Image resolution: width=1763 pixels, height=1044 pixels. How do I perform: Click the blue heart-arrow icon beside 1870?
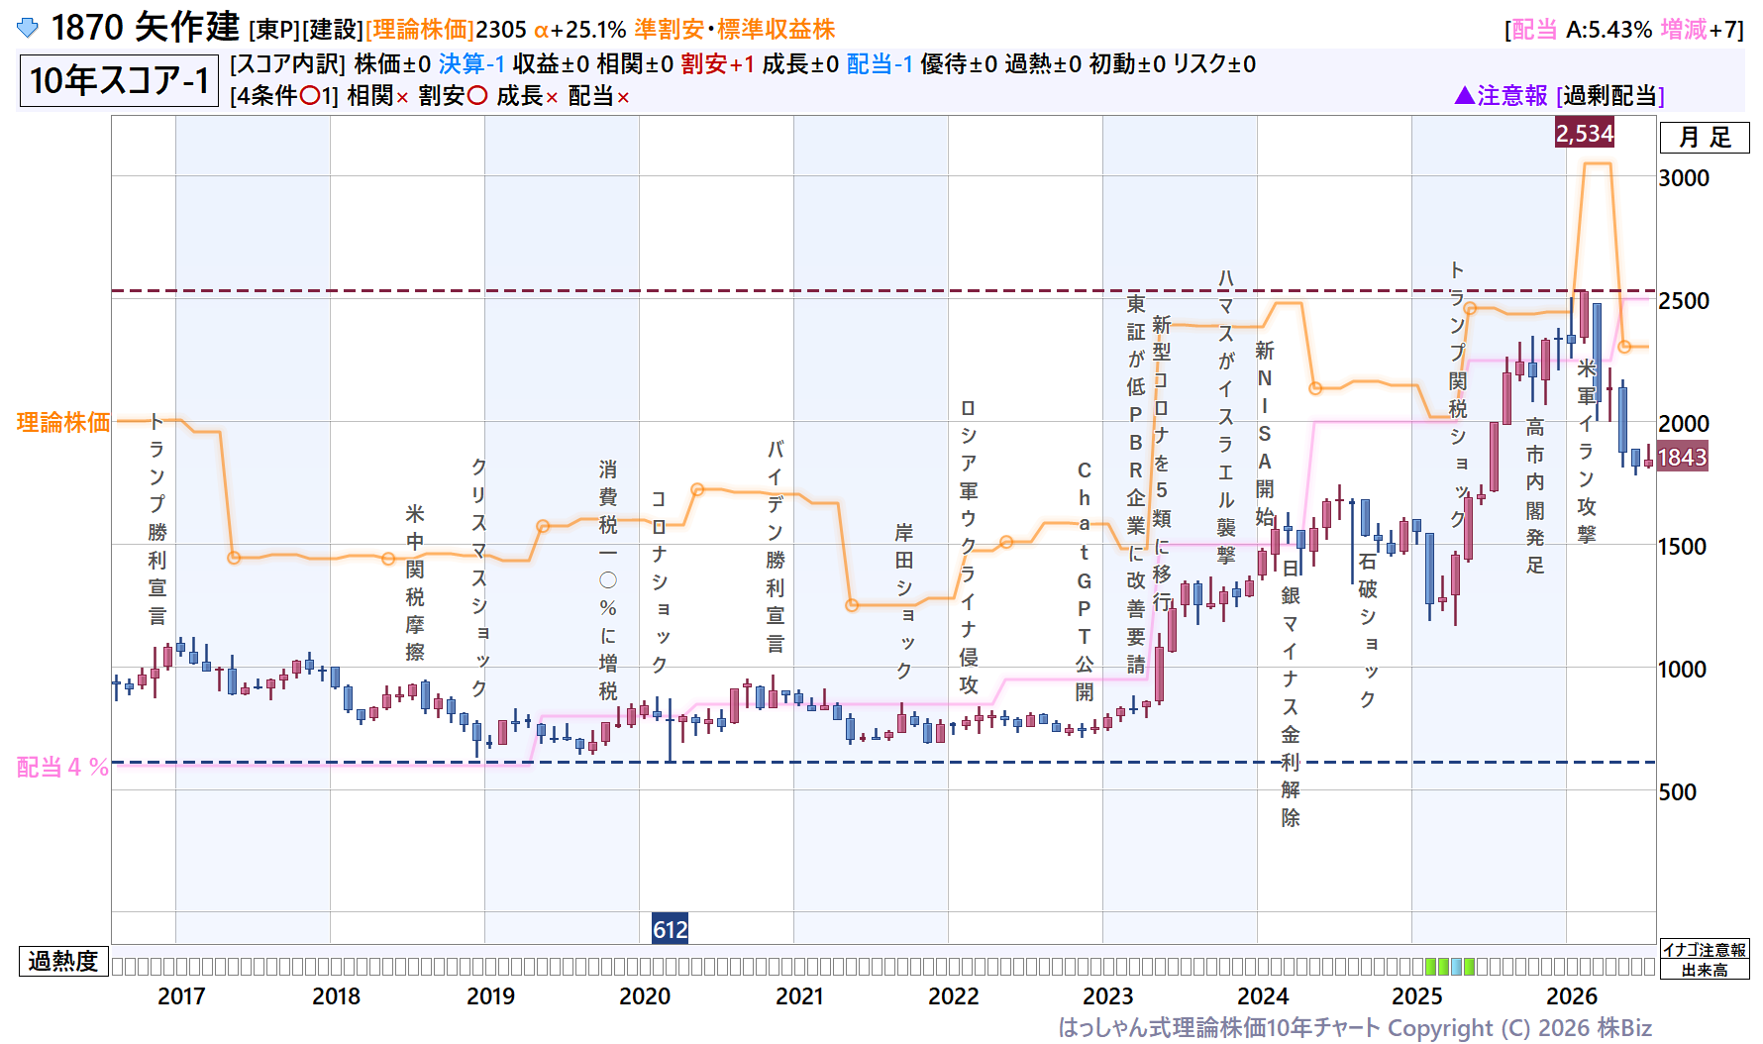pos(28,28)
